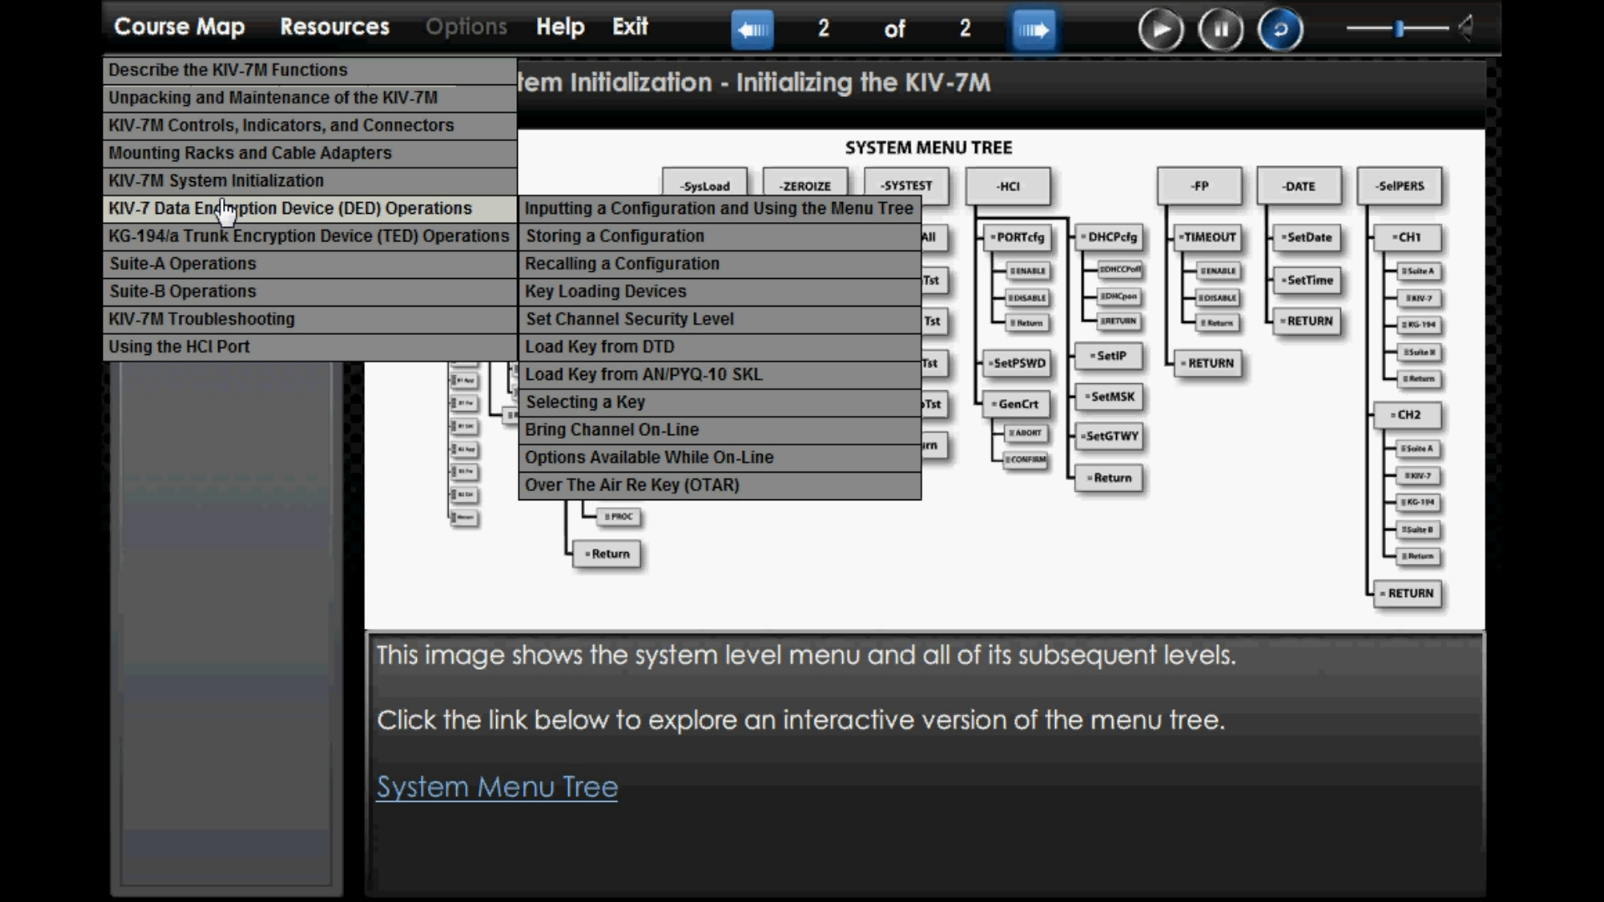1604x902 pixels.
Task: Click the SetPSWD node in the tree
Action: click(1018, 363)
